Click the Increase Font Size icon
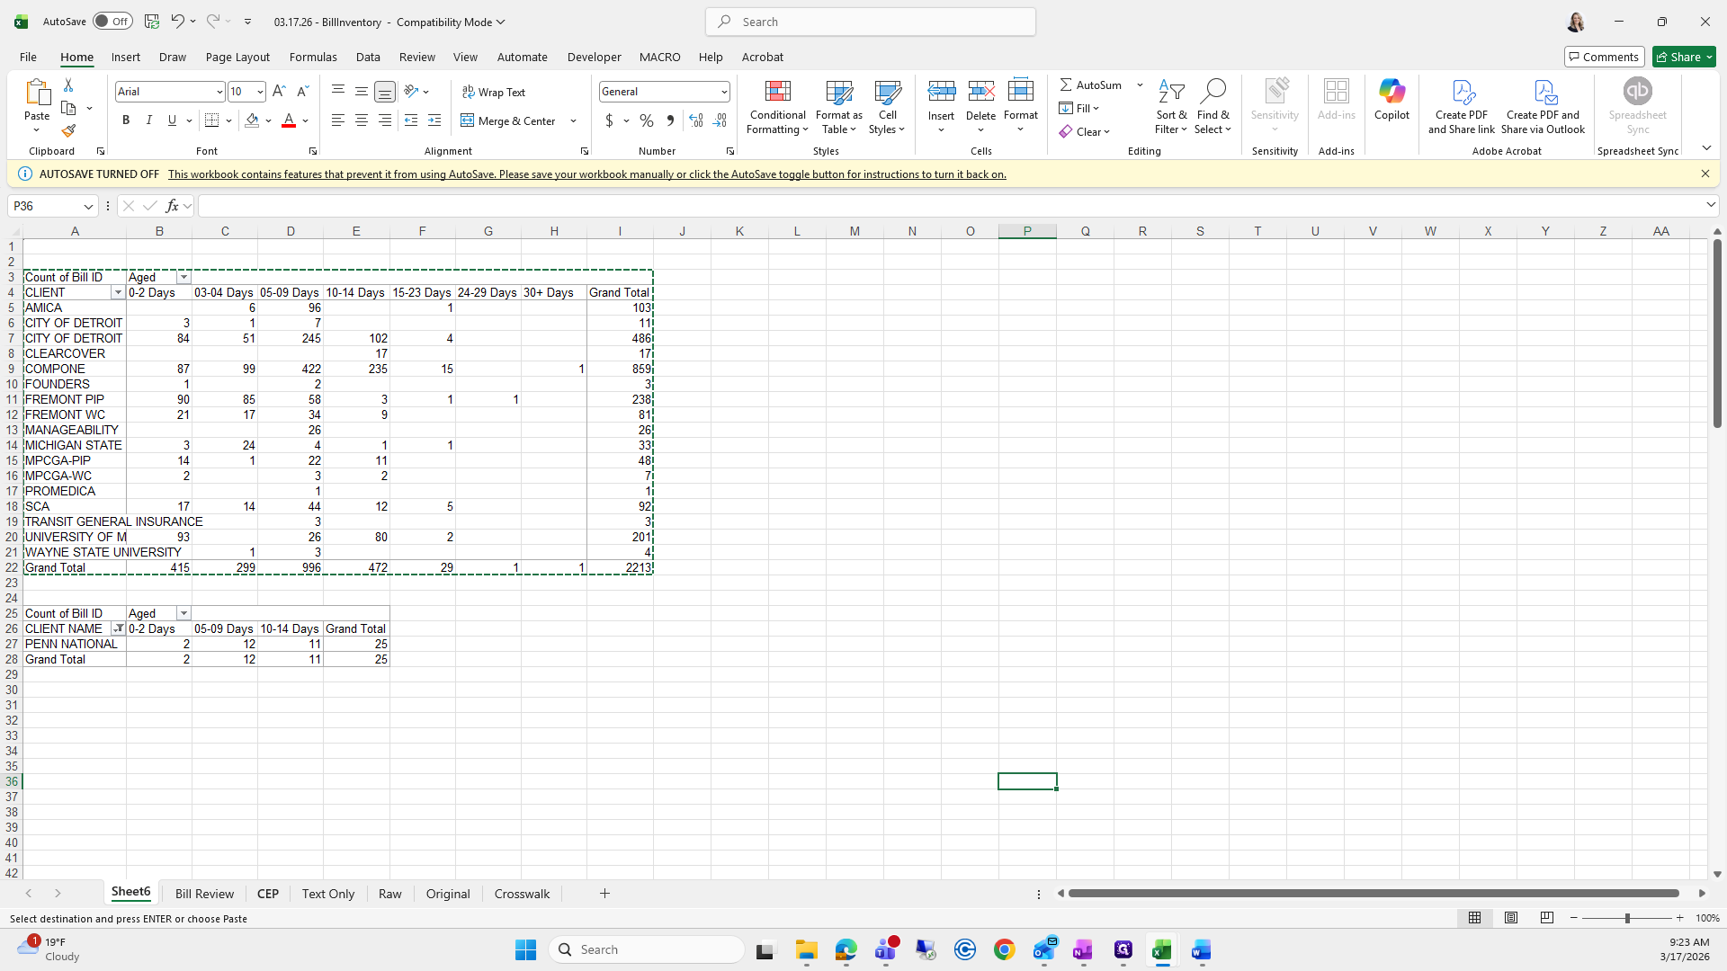 (x=279, y=92)
